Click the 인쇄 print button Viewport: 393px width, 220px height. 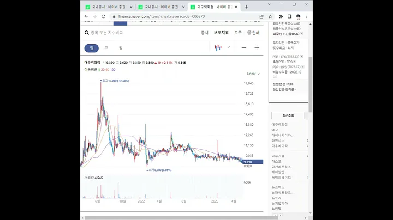[253, 33]
